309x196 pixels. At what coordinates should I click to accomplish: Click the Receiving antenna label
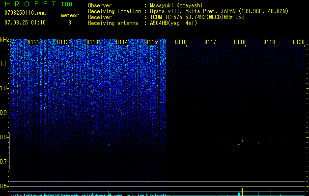[113, 23]
